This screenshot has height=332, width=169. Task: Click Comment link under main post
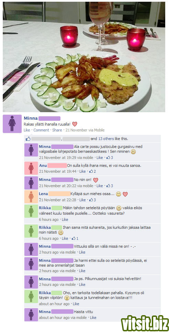coord(41,130)
